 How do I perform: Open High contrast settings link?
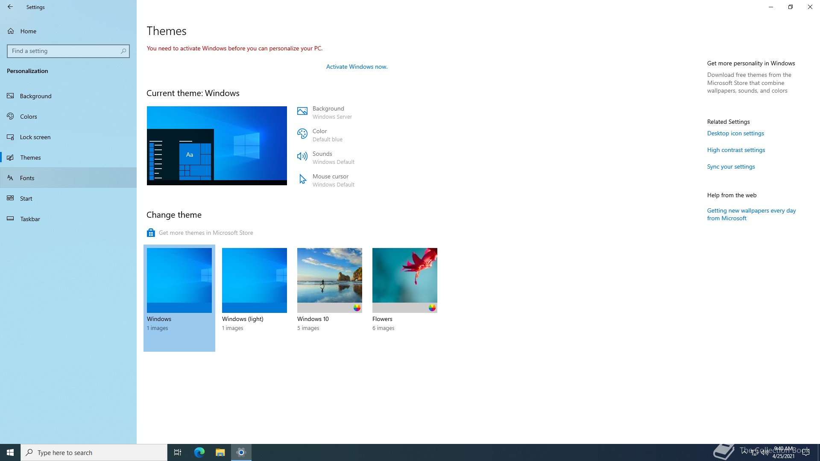click(x=736, y=150)
